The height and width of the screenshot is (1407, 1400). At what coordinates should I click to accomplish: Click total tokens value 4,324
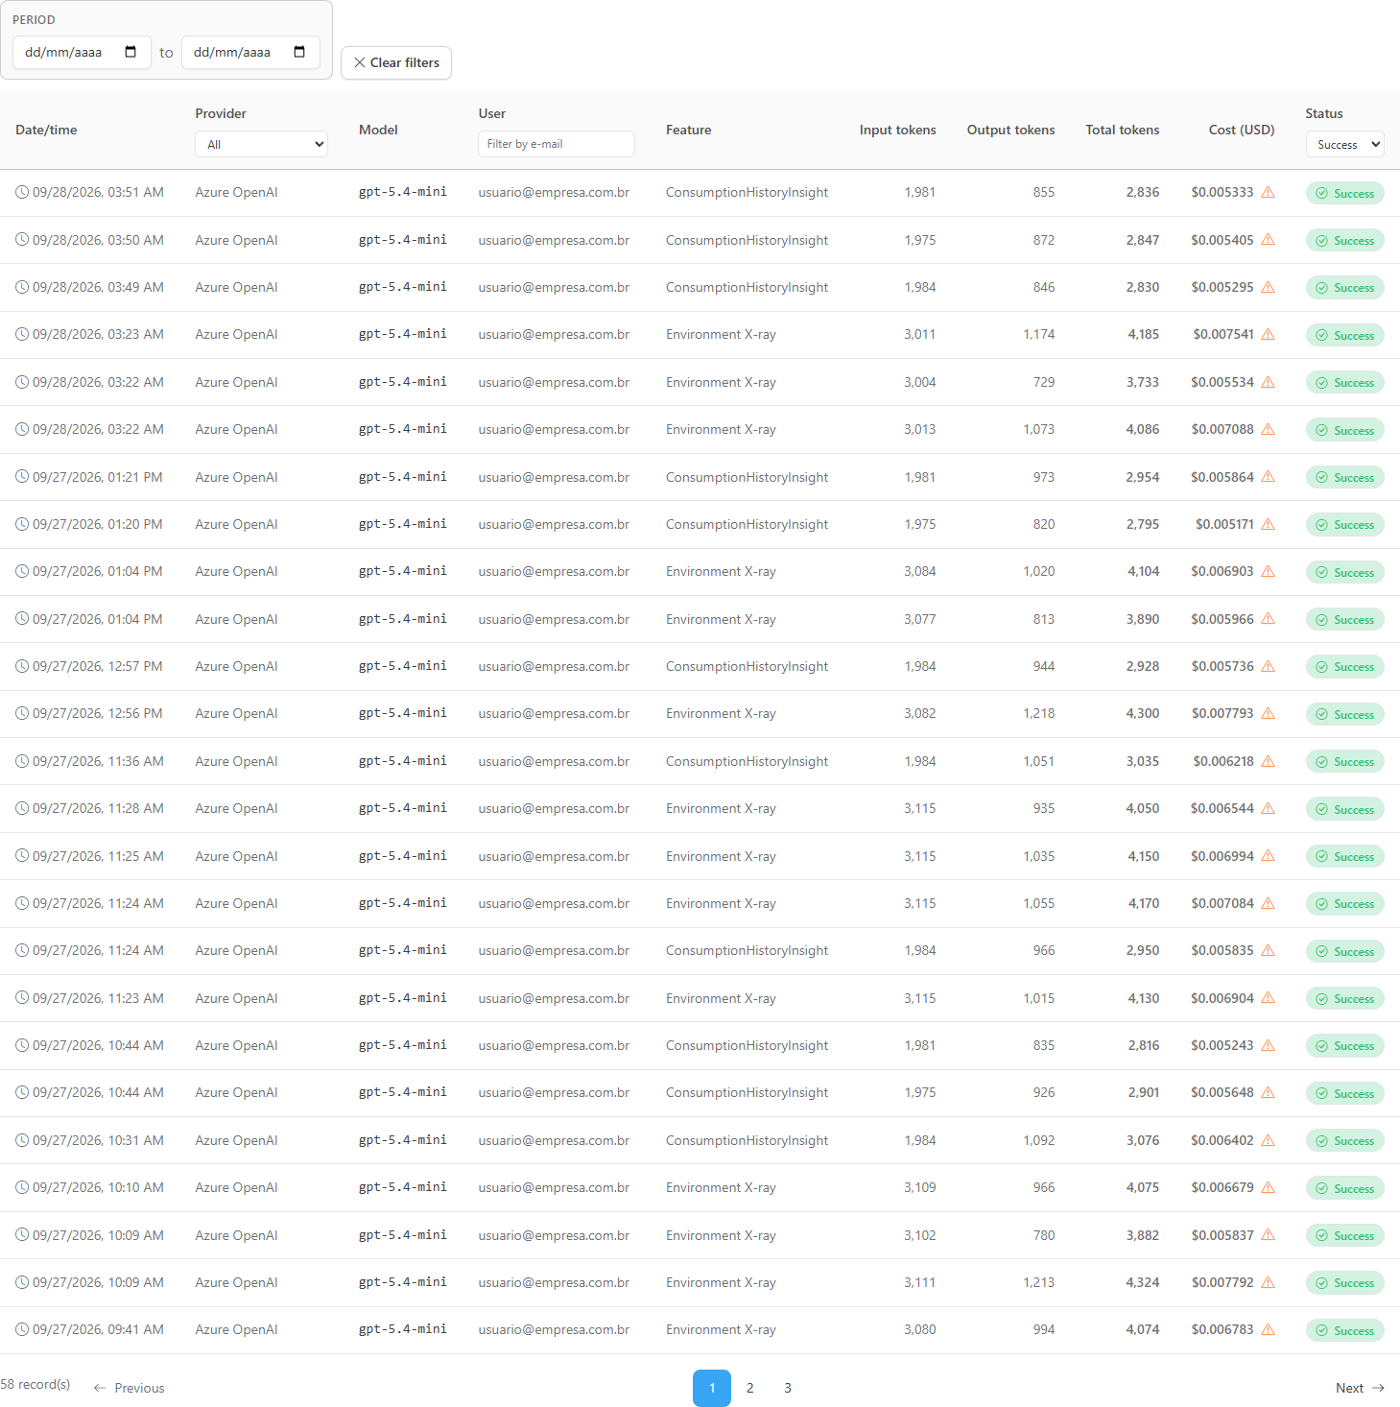[1143, 1282]
